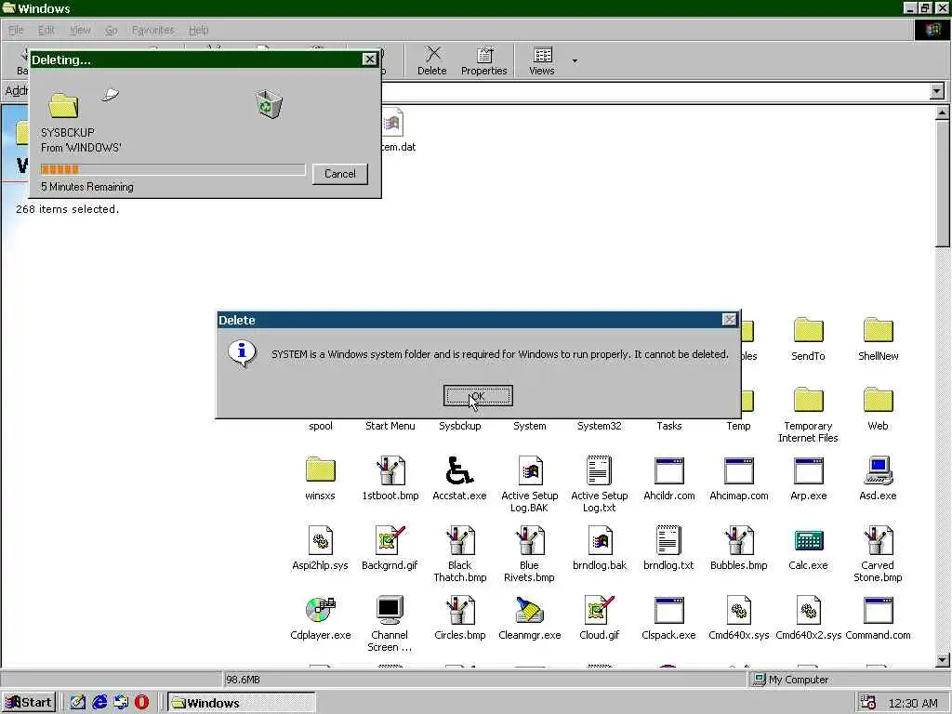This screenshot has height=714, width=952.
Task: Open the File menu
Action: [x=16, y=30]
